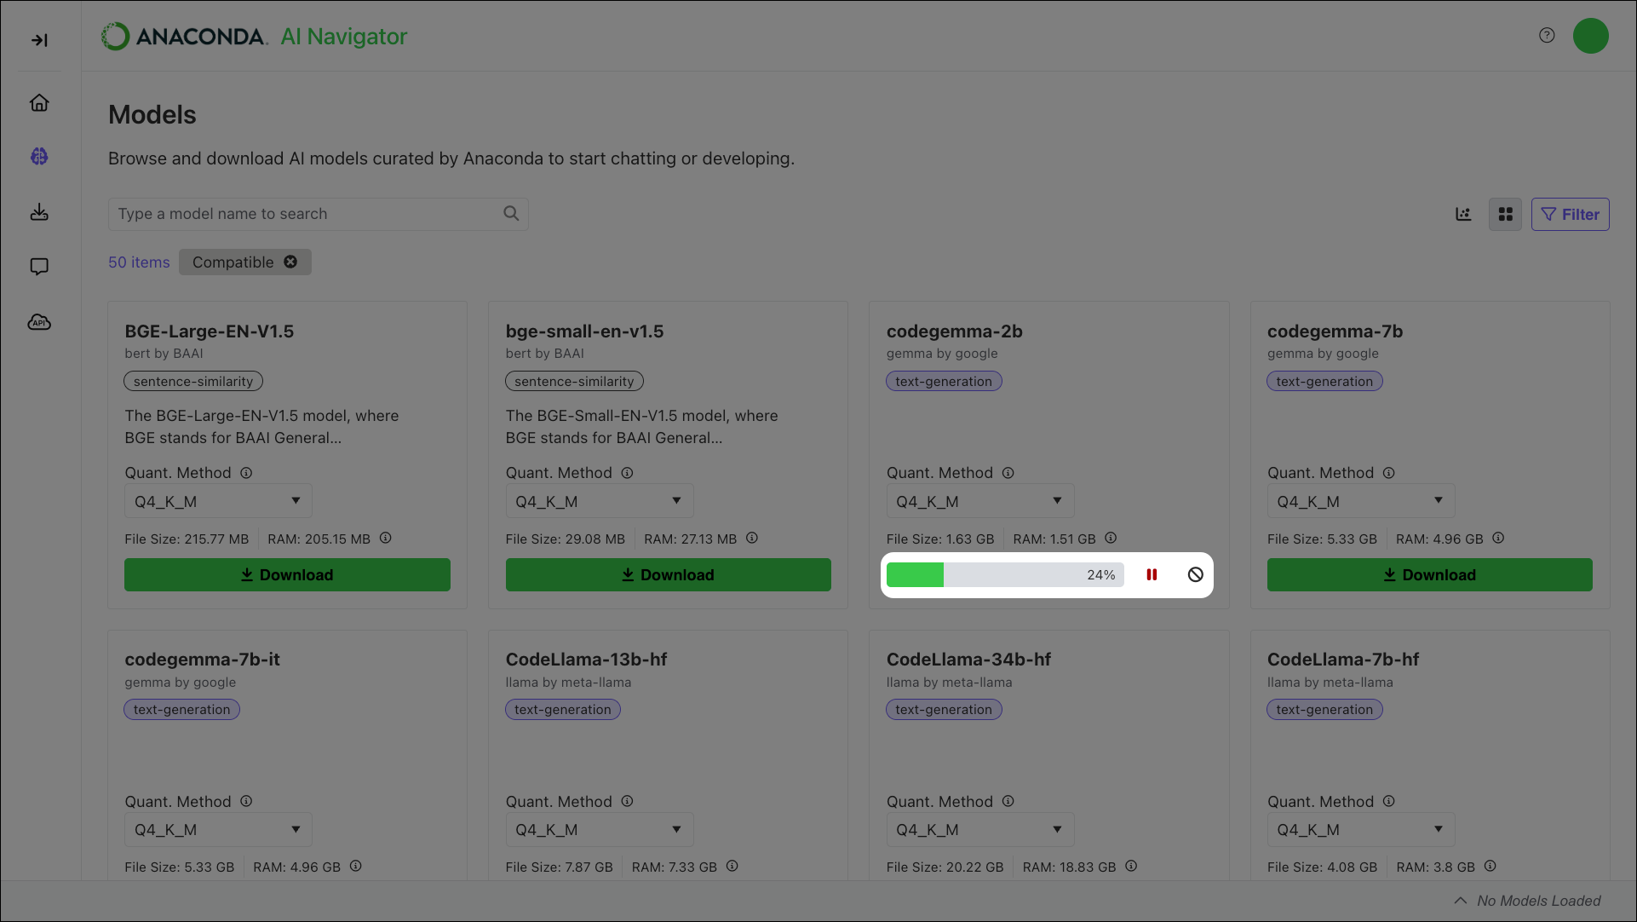Viewport: 1637px width, 922px height.
Task: Show RAM info for codegemma-7b-it
Action: coord(356,866)
